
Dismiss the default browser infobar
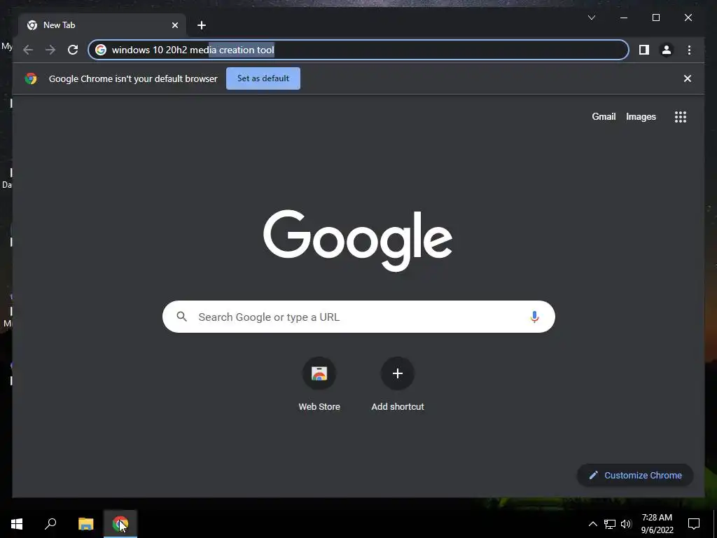click(x=688, y=78)
